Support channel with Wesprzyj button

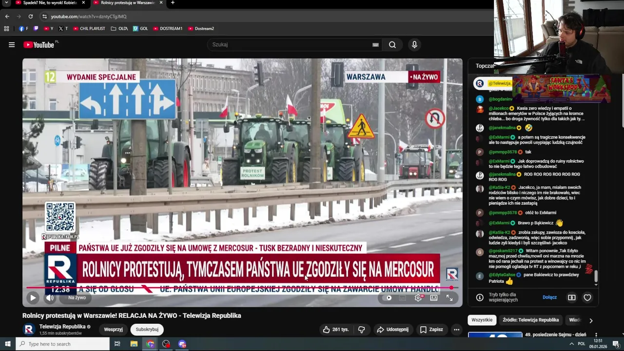coord(113,330)
